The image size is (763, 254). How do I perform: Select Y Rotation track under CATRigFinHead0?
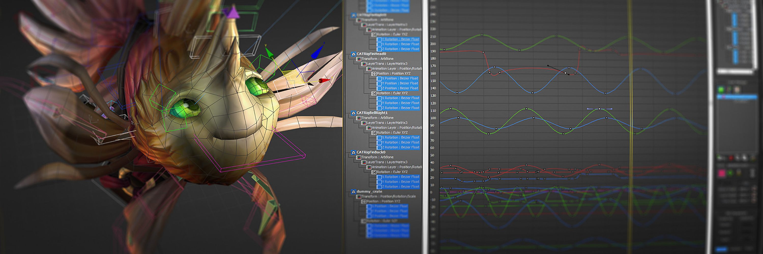pyautogui.click(x=398, y=103)
